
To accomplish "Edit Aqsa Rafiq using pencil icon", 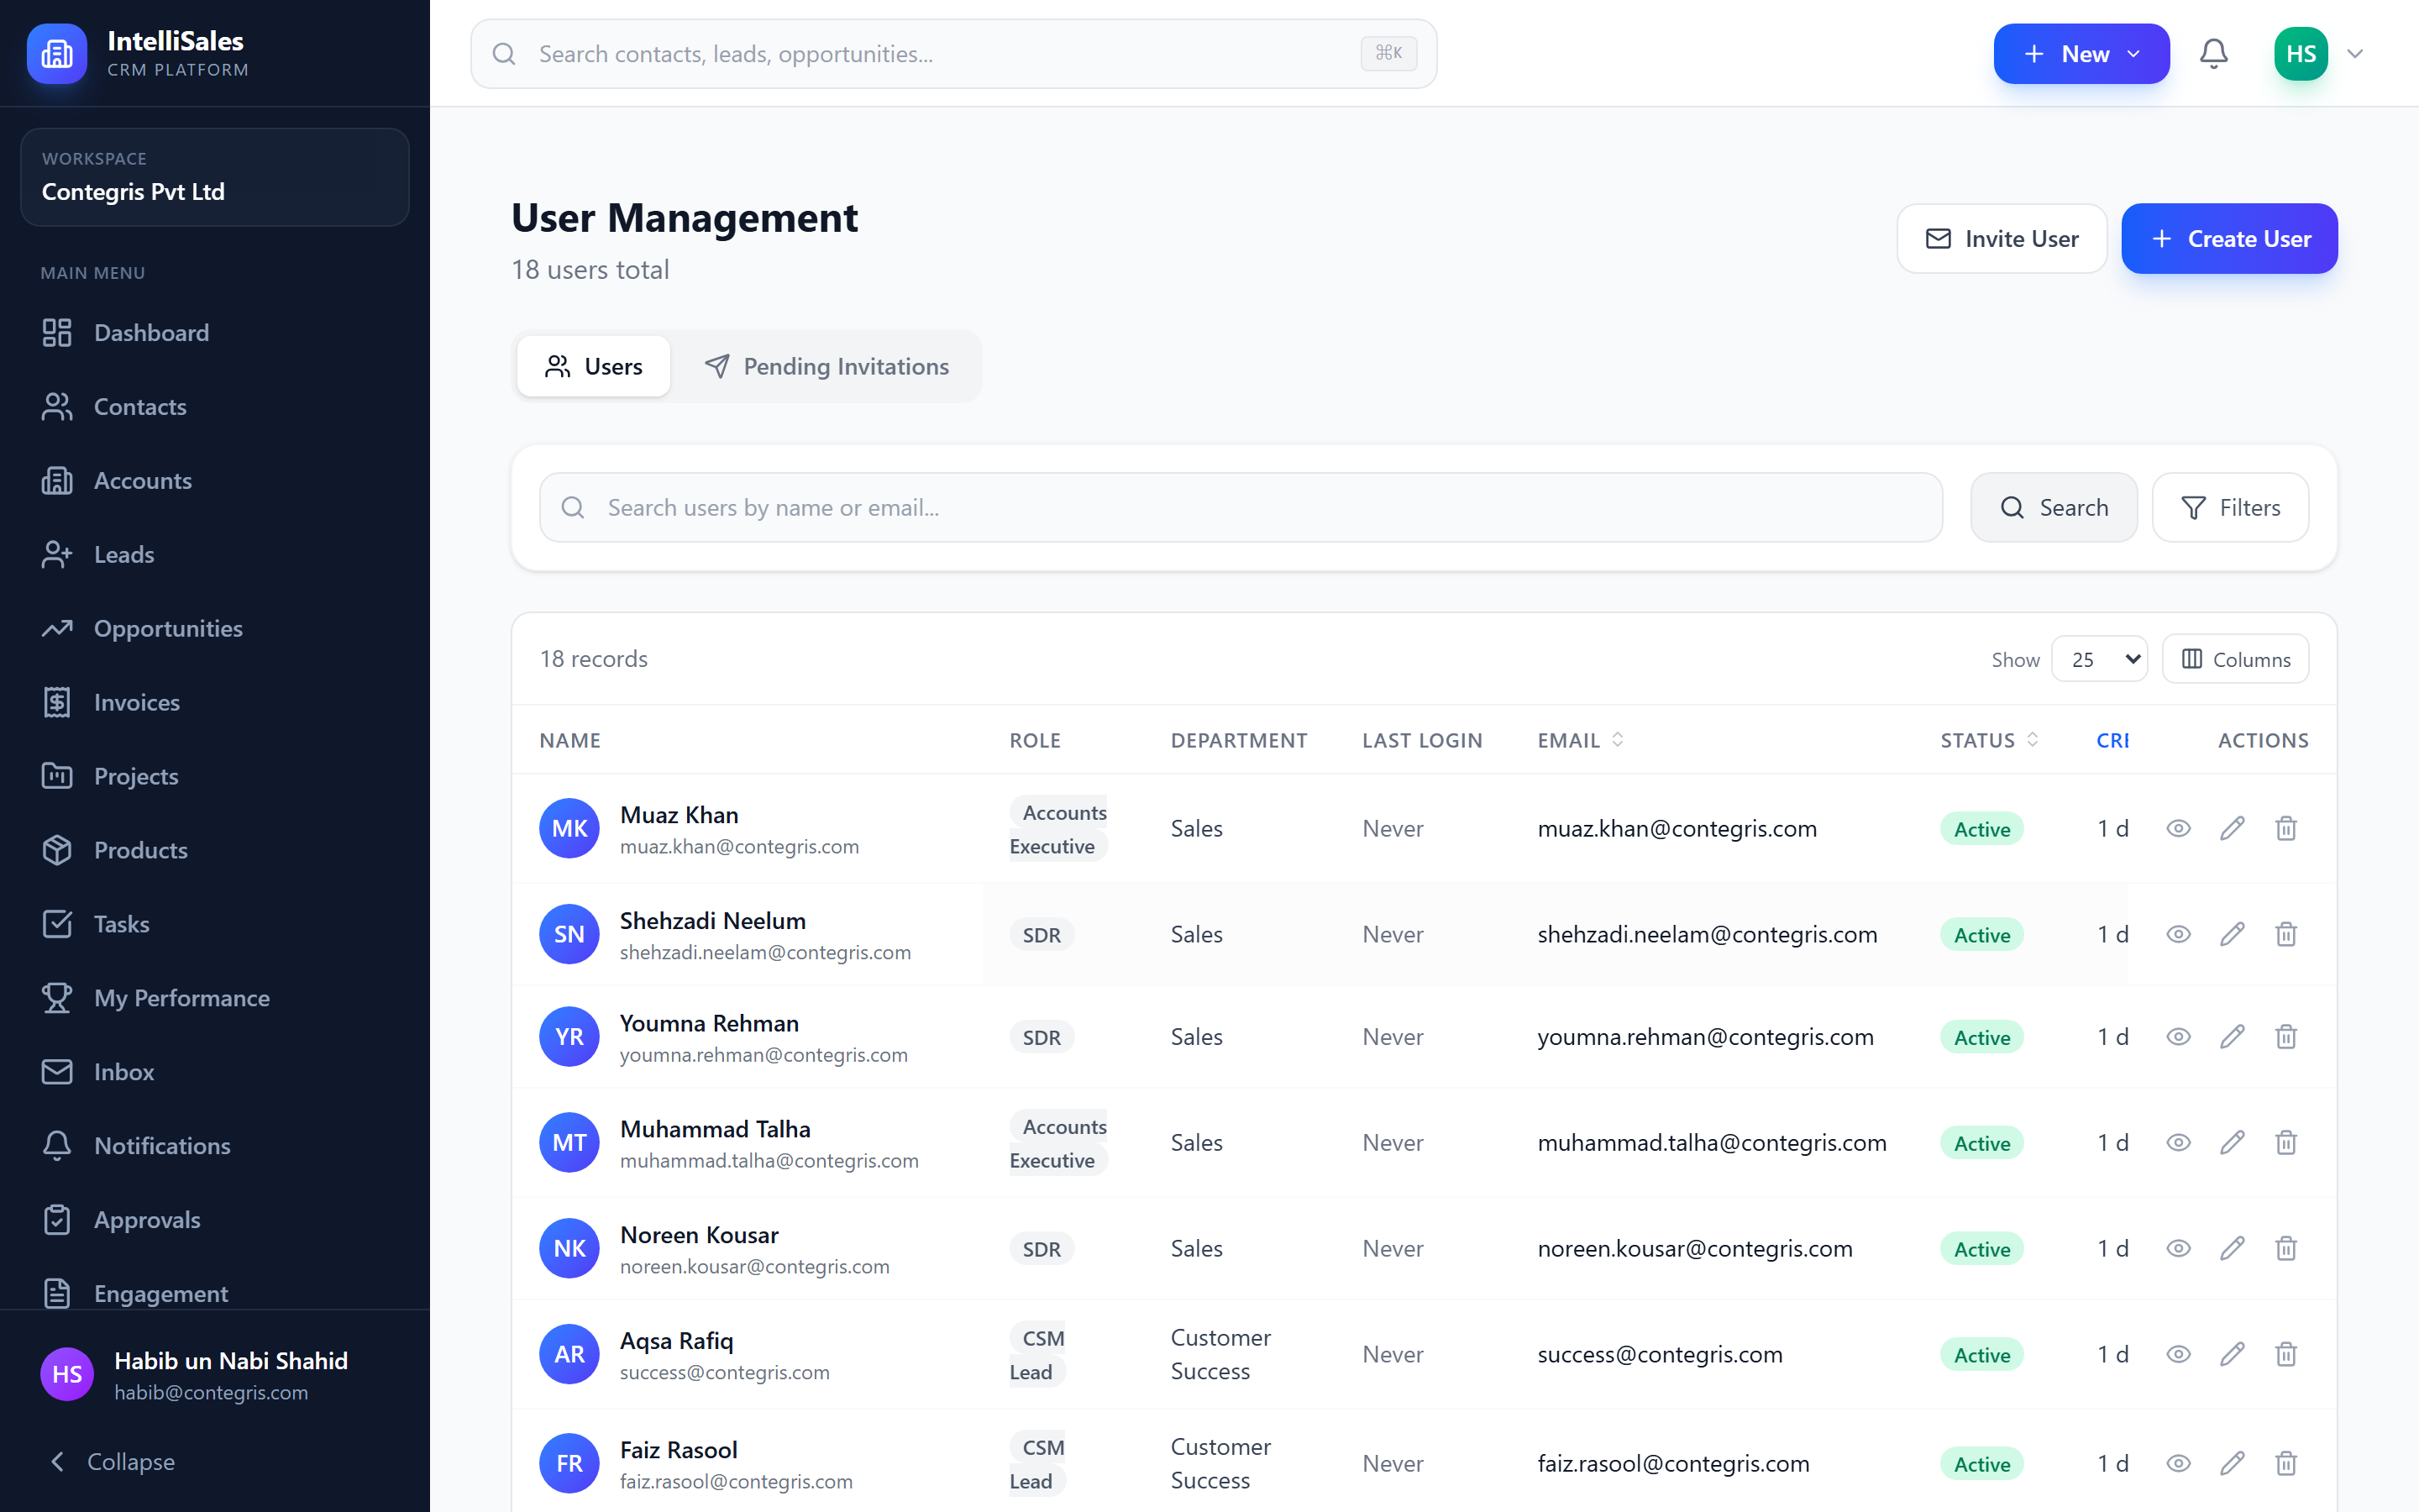I will click(2232, 1354).
